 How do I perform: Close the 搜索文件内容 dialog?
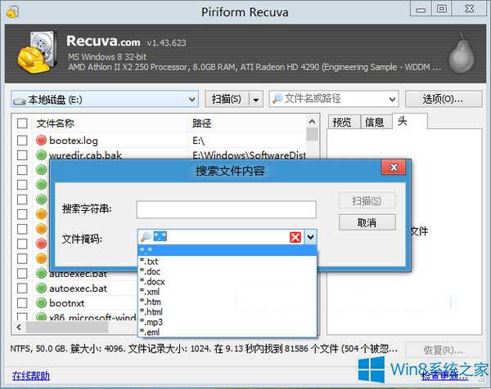(x=394, y=168)
